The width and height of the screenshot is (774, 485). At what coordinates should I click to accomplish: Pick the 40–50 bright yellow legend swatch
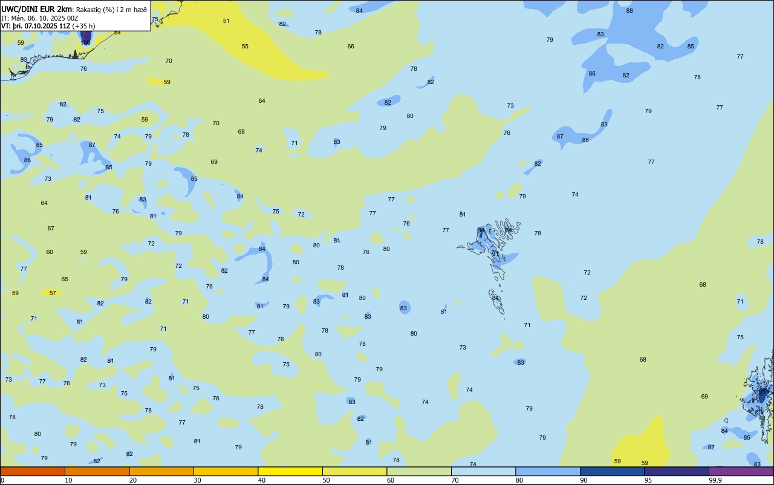[x=290, y=471]
